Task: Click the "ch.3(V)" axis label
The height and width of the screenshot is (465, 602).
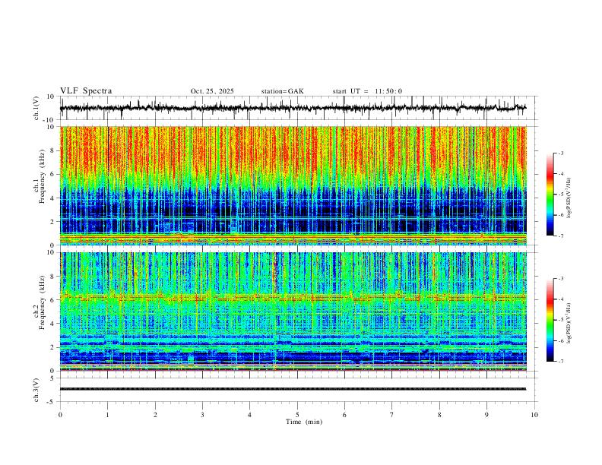Action: click(x=36, y=390)
